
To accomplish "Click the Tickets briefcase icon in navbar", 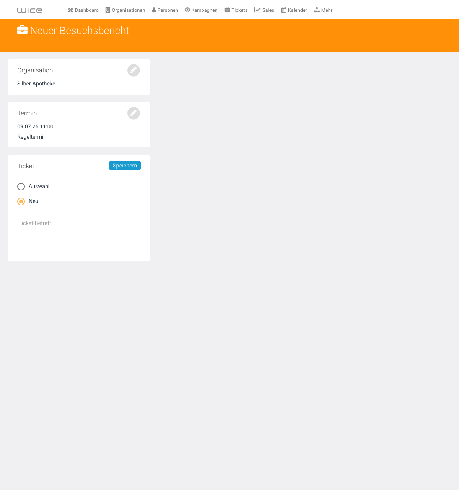I will (x=227, y=10).
